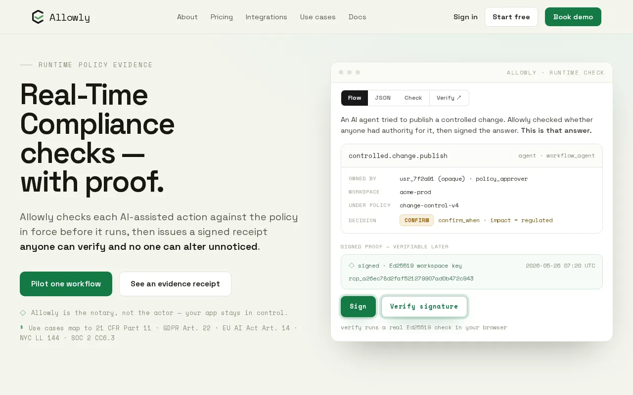Click the Allowly brand name

click(x=70, y=18)
